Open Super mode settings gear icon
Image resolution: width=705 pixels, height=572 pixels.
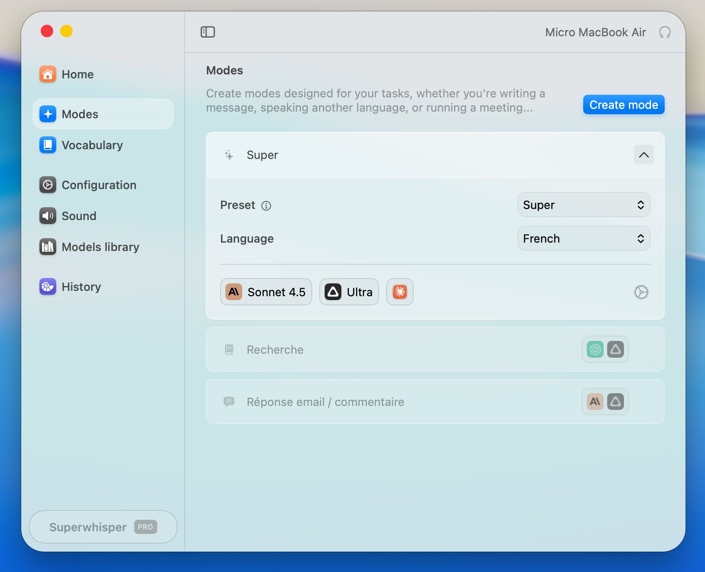(x=641, y=292)
